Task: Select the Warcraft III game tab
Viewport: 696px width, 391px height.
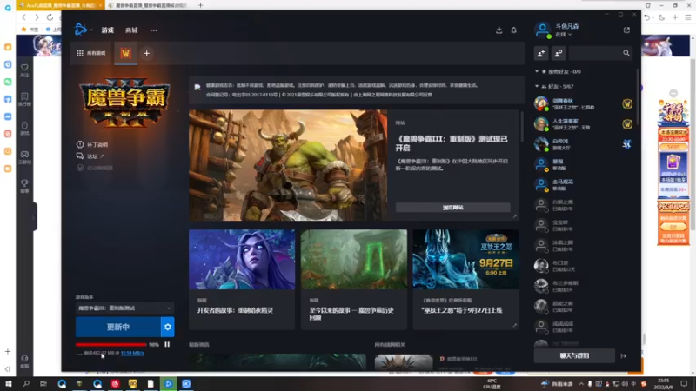Action: 125,53
